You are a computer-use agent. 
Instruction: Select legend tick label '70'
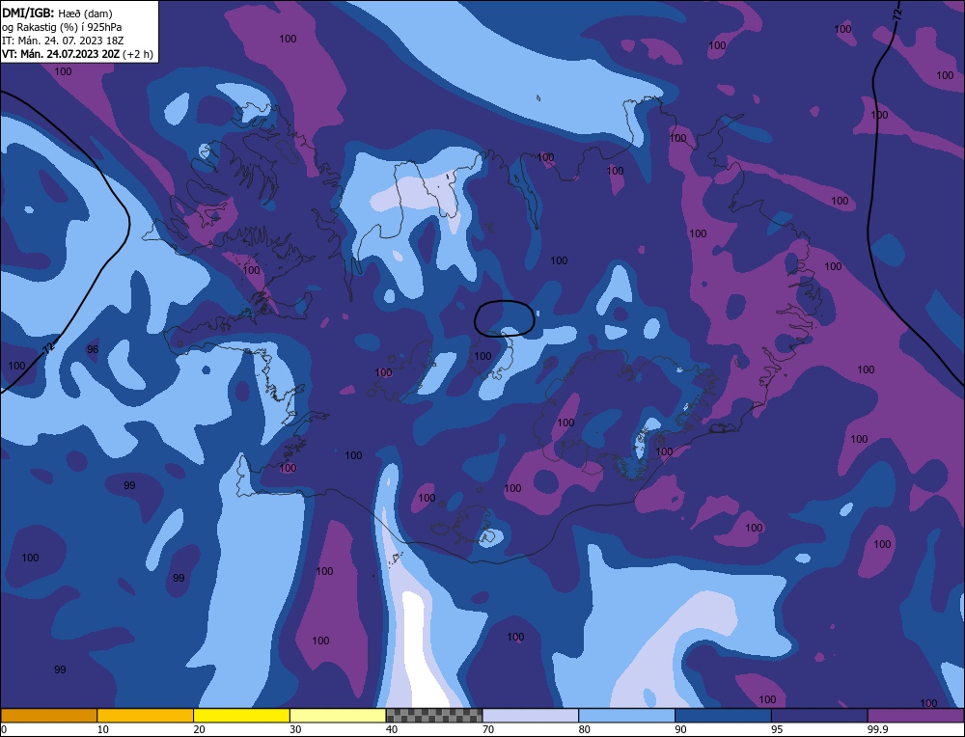(488, 729)
